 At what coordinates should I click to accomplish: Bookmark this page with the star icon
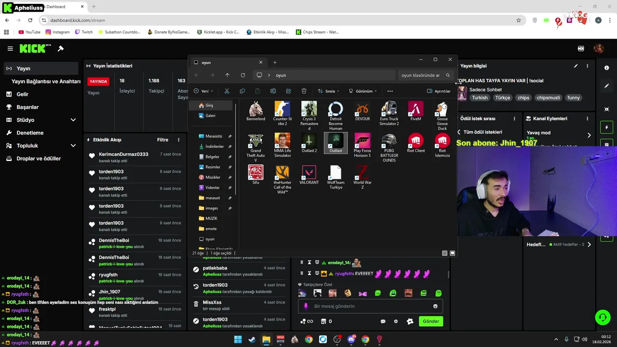coord(519,20)
